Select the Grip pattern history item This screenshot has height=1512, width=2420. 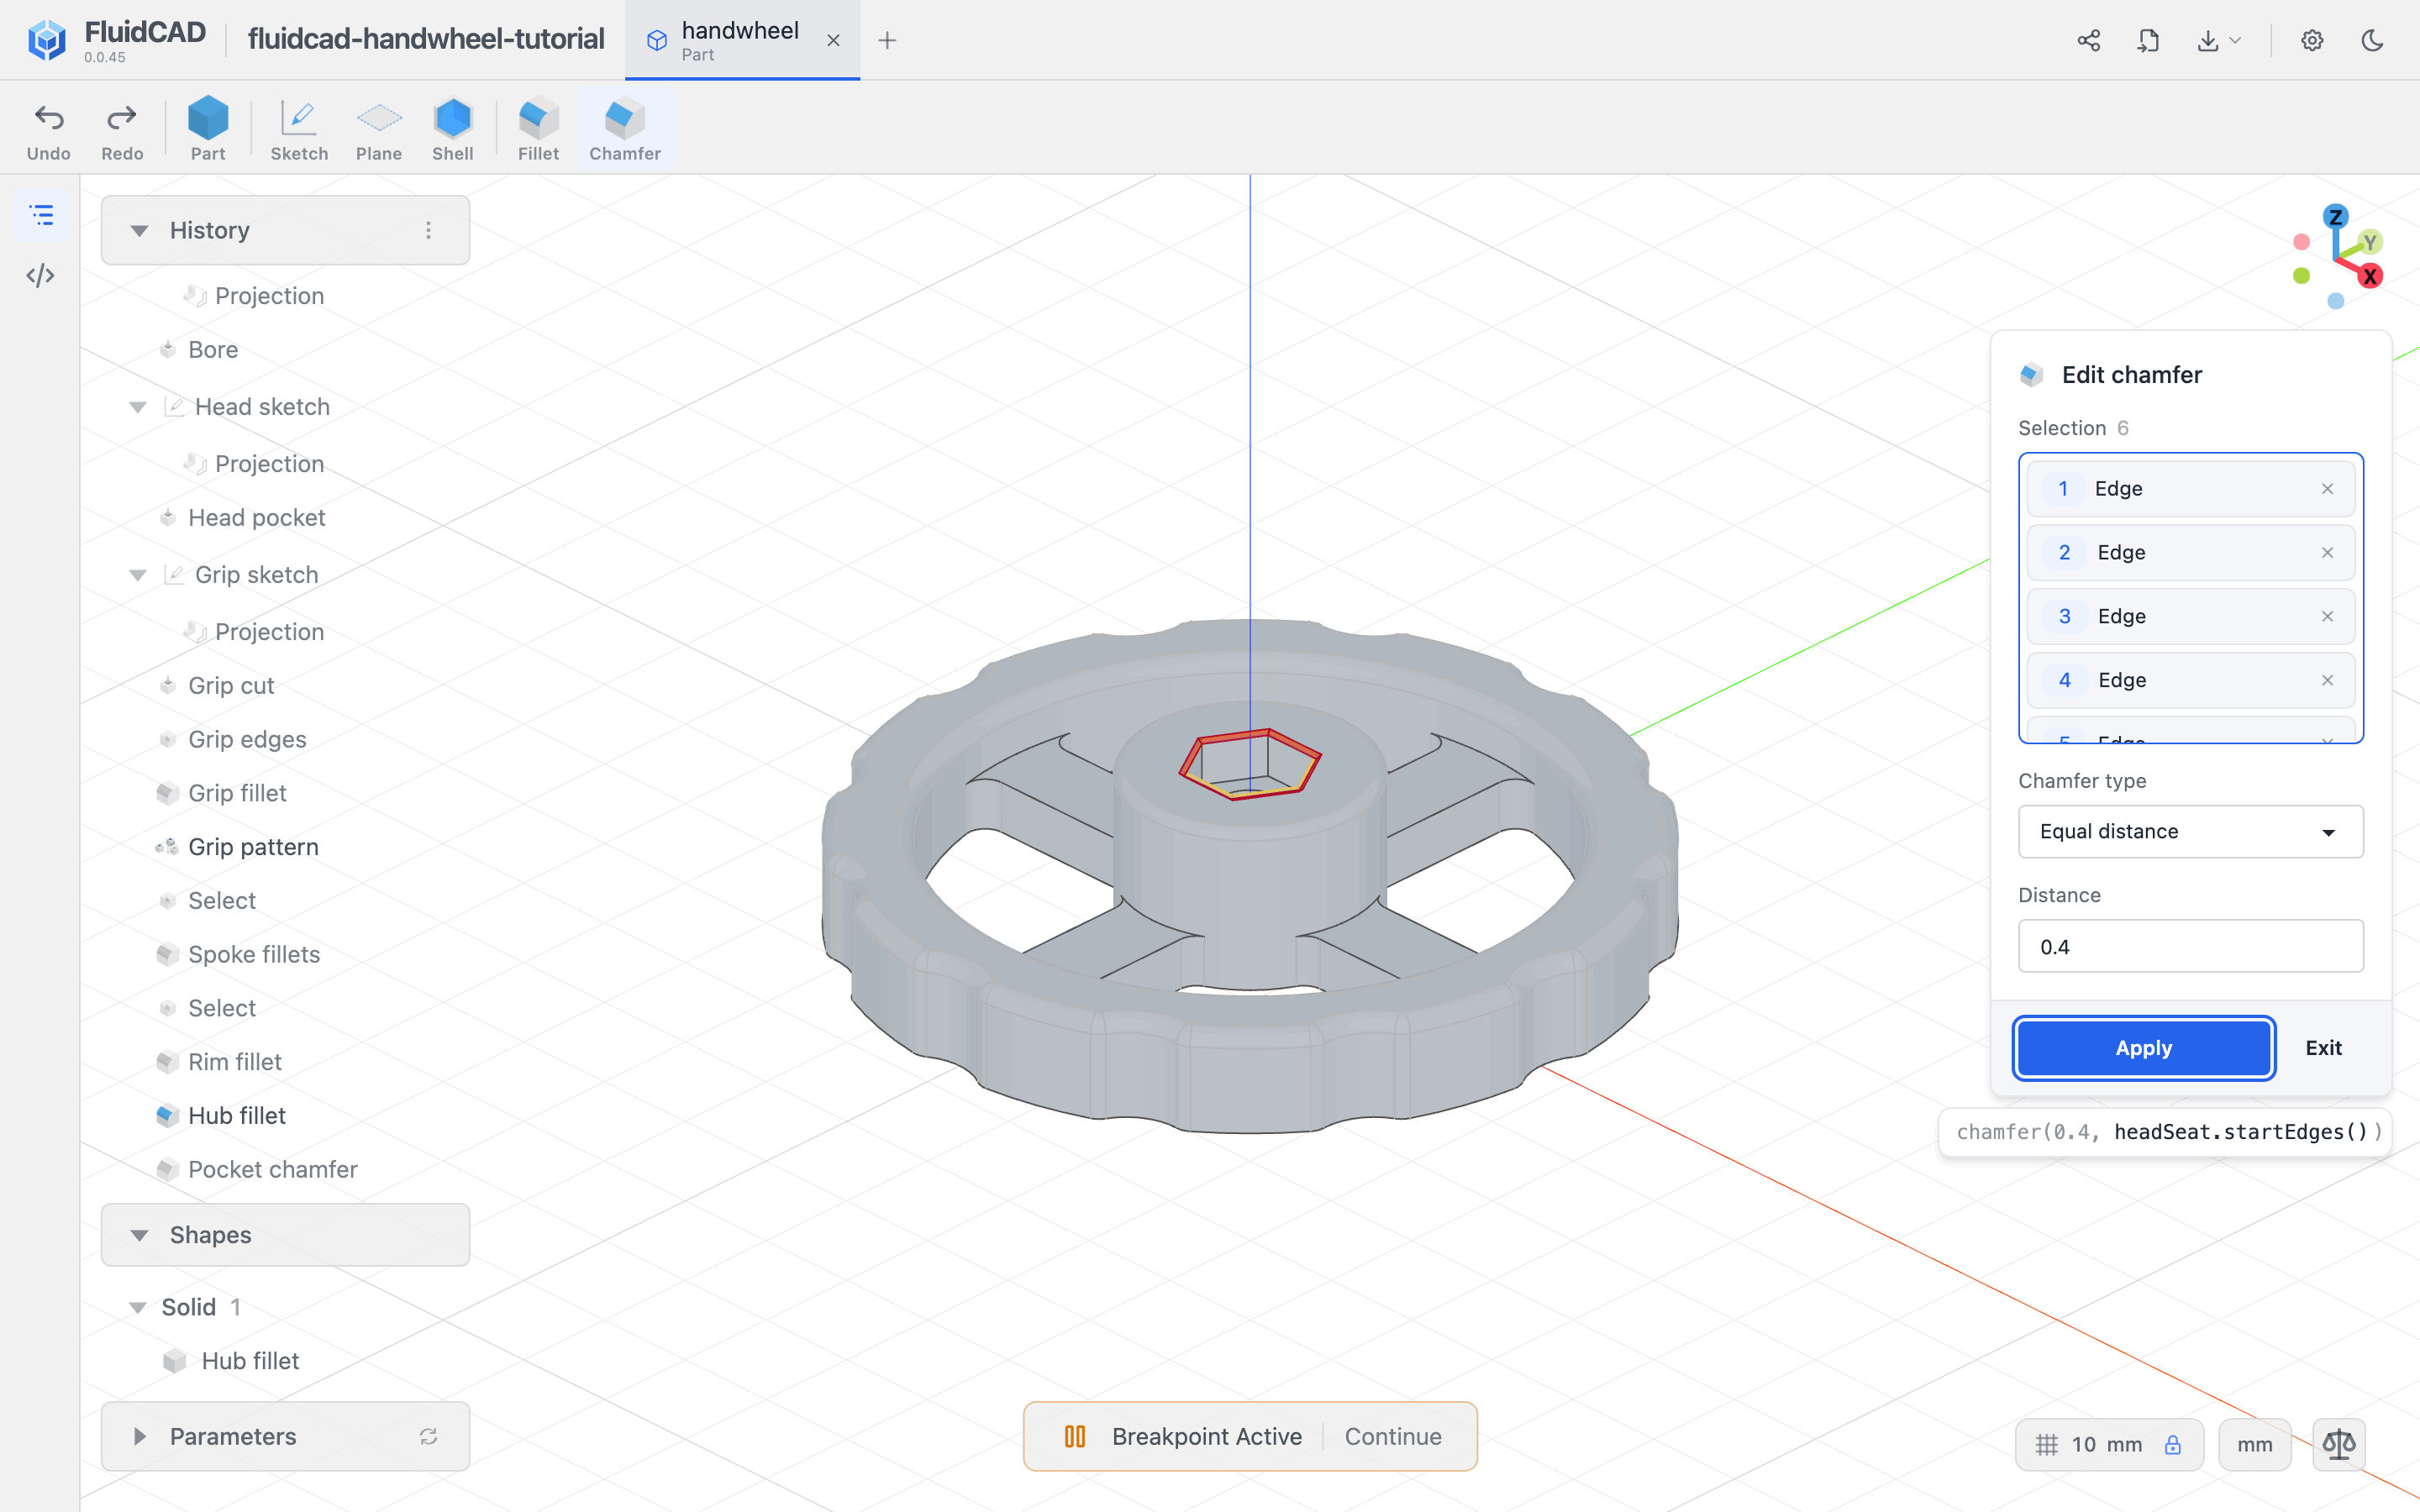pyautogui.click(x=253, y=847)
